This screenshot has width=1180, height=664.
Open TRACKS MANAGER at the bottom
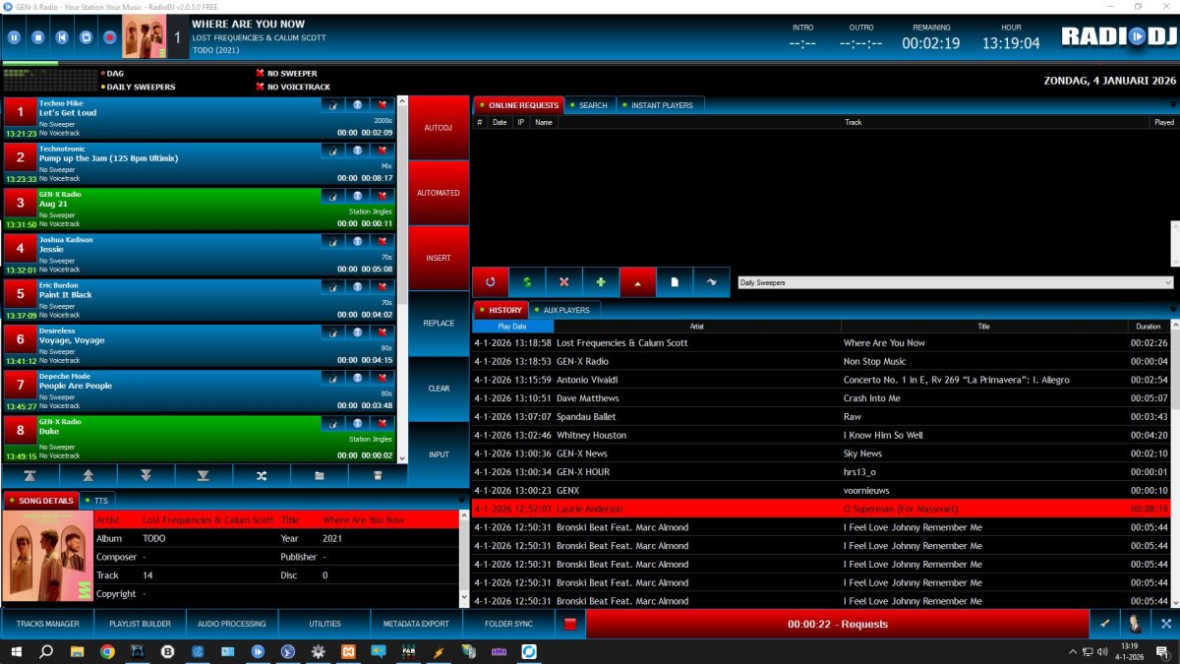pyautogui.click(x=46, y=623)
